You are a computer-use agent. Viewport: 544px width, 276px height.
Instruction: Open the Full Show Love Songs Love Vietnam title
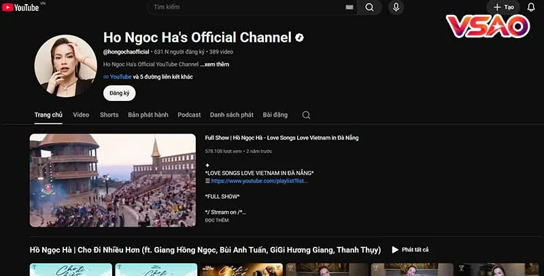[x=282, y=138]
